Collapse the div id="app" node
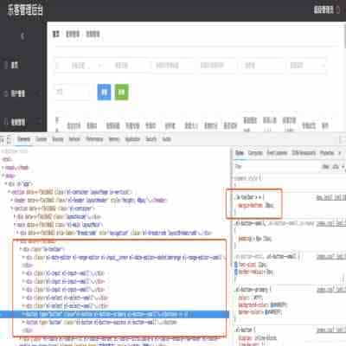The width and height of the screenshot is (346, 346). pyautogui.click(x=6, y=183)
